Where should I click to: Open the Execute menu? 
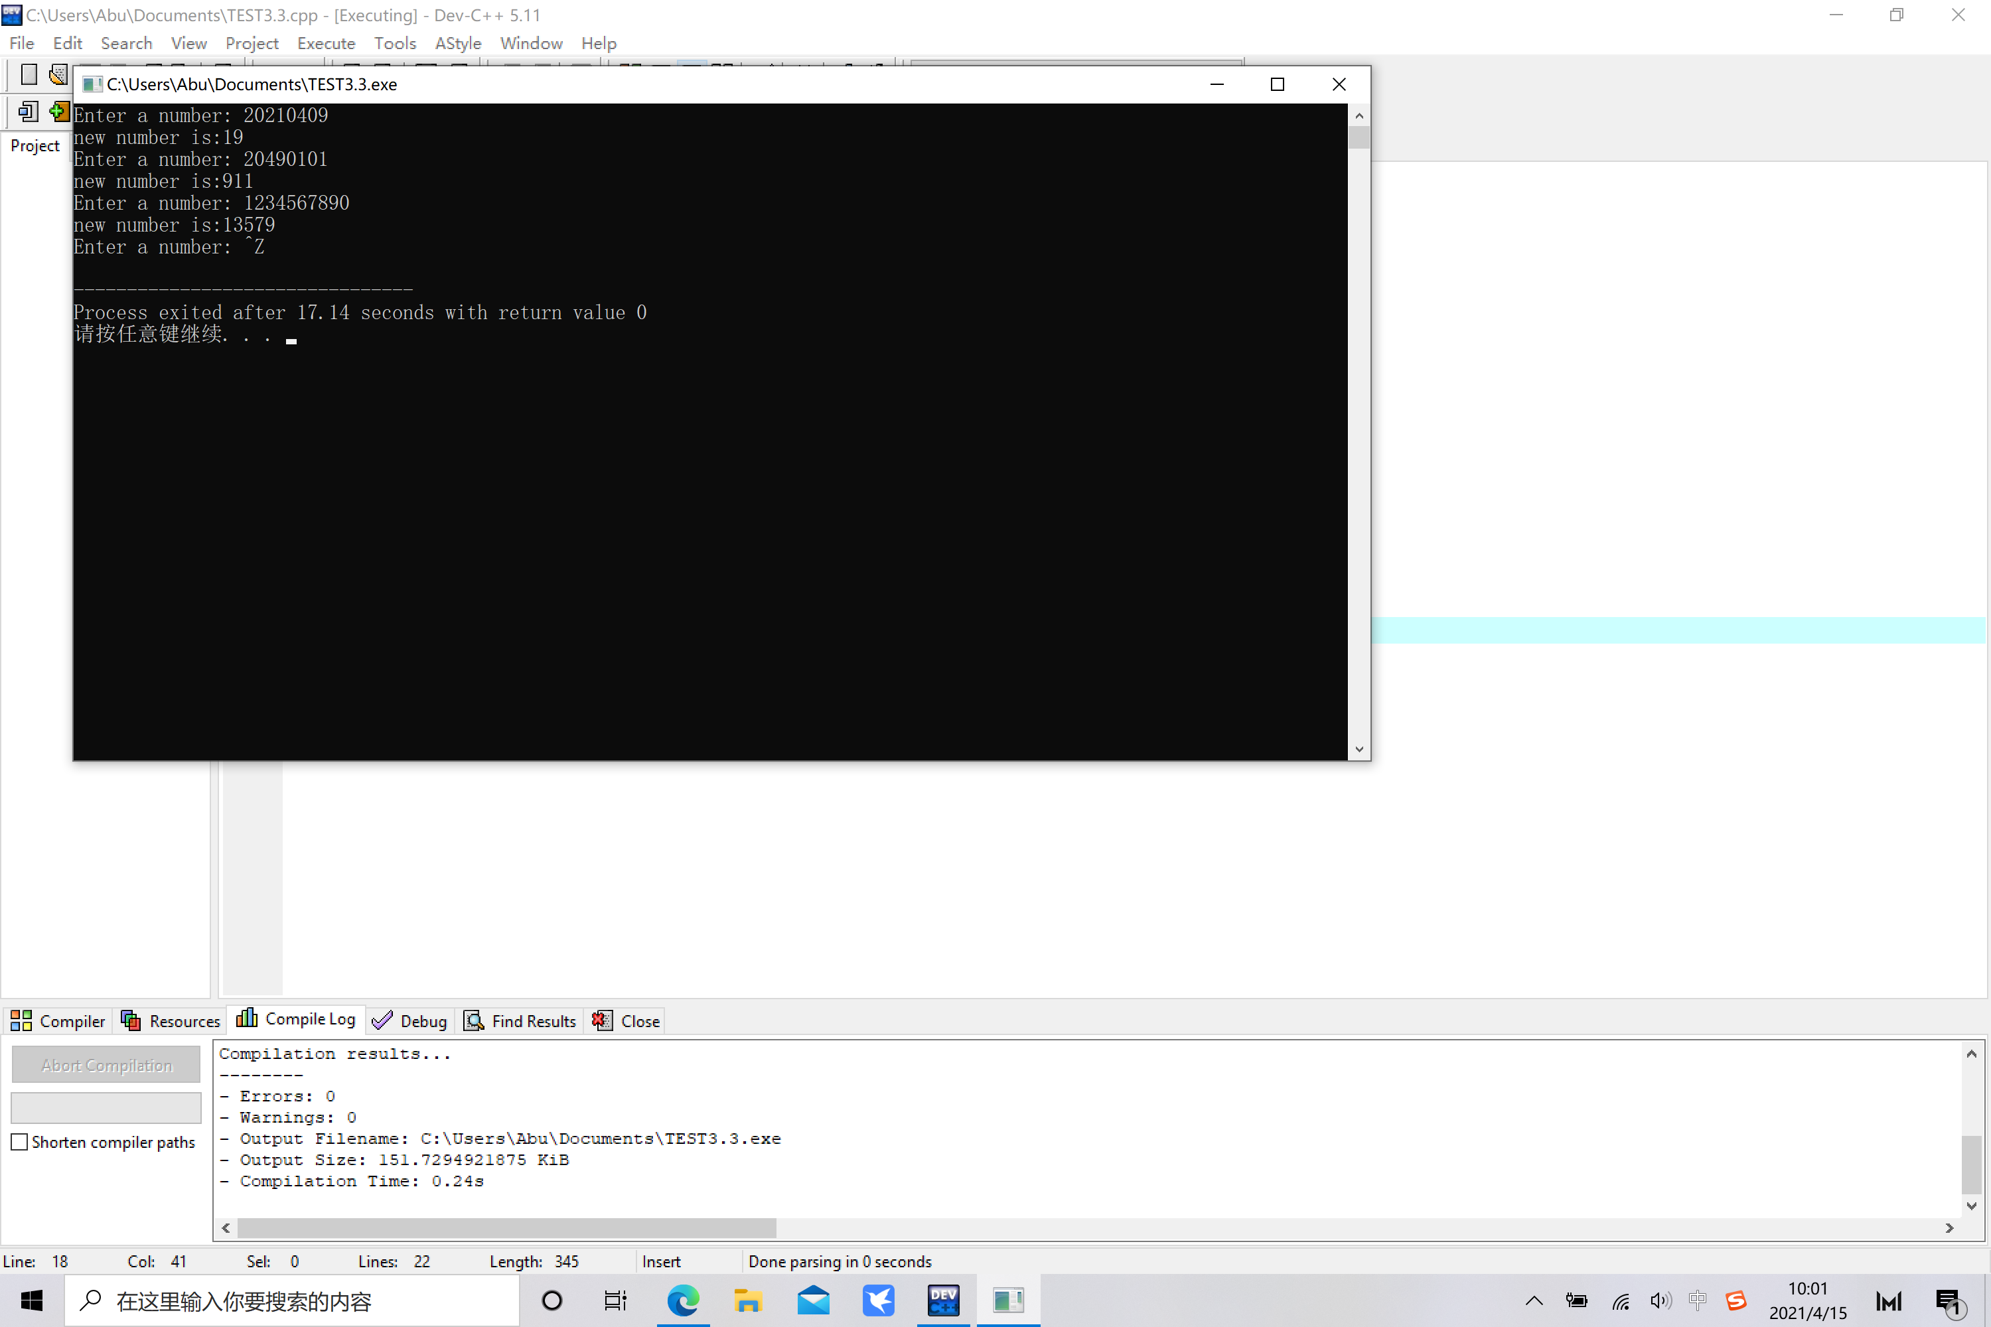coord(325,43)
